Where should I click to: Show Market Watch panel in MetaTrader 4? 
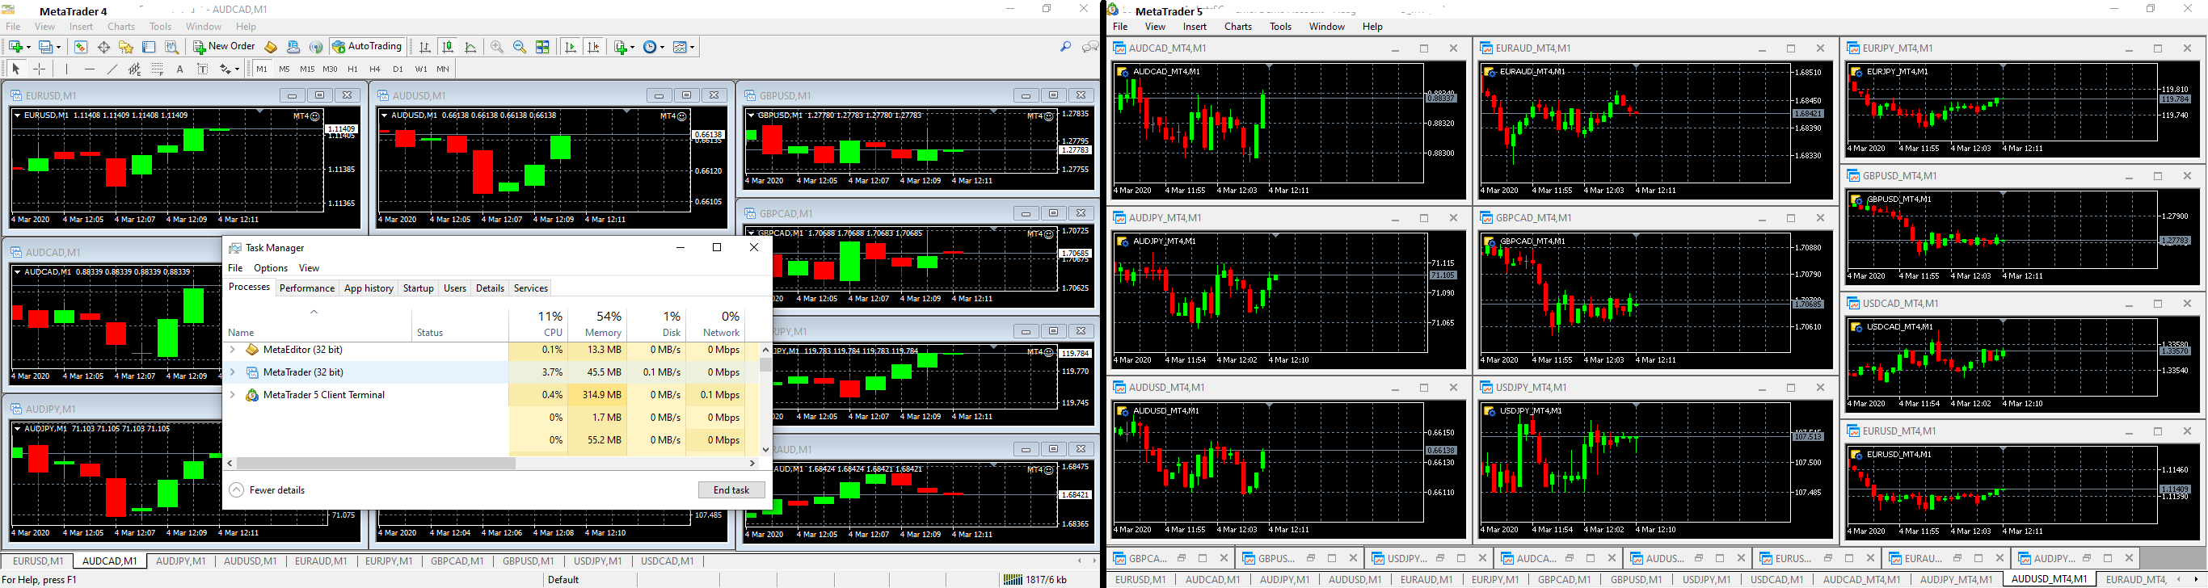click(x=81, y=47)
